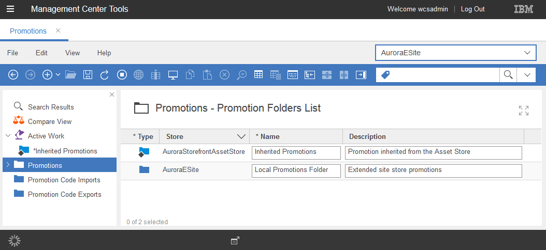Close the Promotions tab

click(58, 30)
